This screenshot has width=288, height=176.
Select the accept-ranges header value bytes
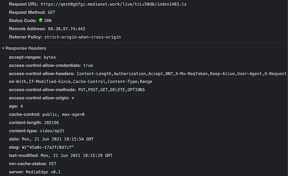point(50,57)
